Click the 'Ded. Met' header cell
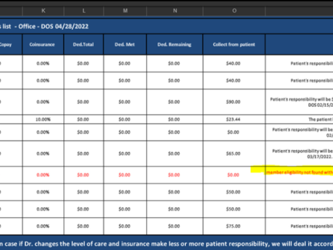This screenshot has height=250, width=333. point(125,44)
